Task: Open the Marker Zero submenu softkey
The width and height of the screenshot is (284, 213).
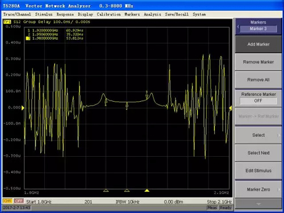Action: pos(258,189)
